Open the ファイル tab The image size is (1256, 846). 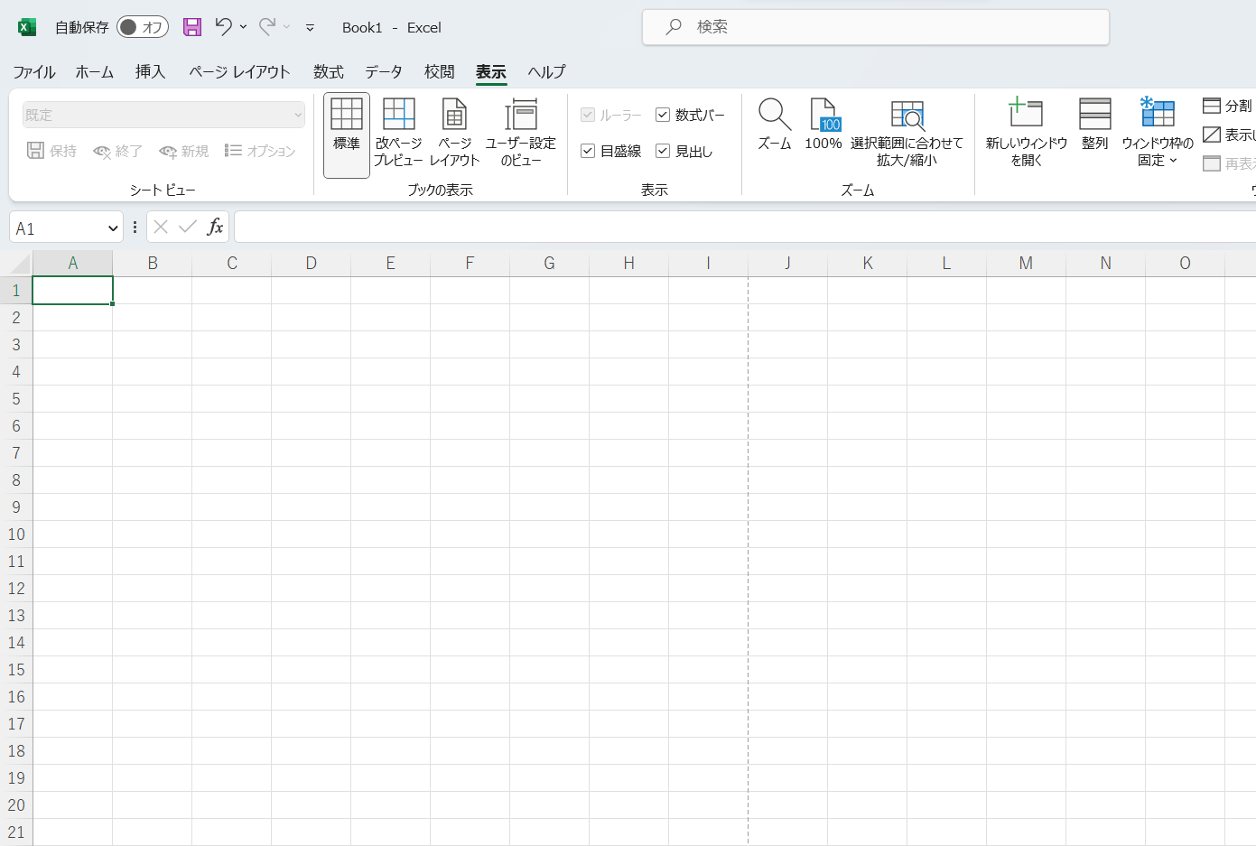tap(34, 72)
